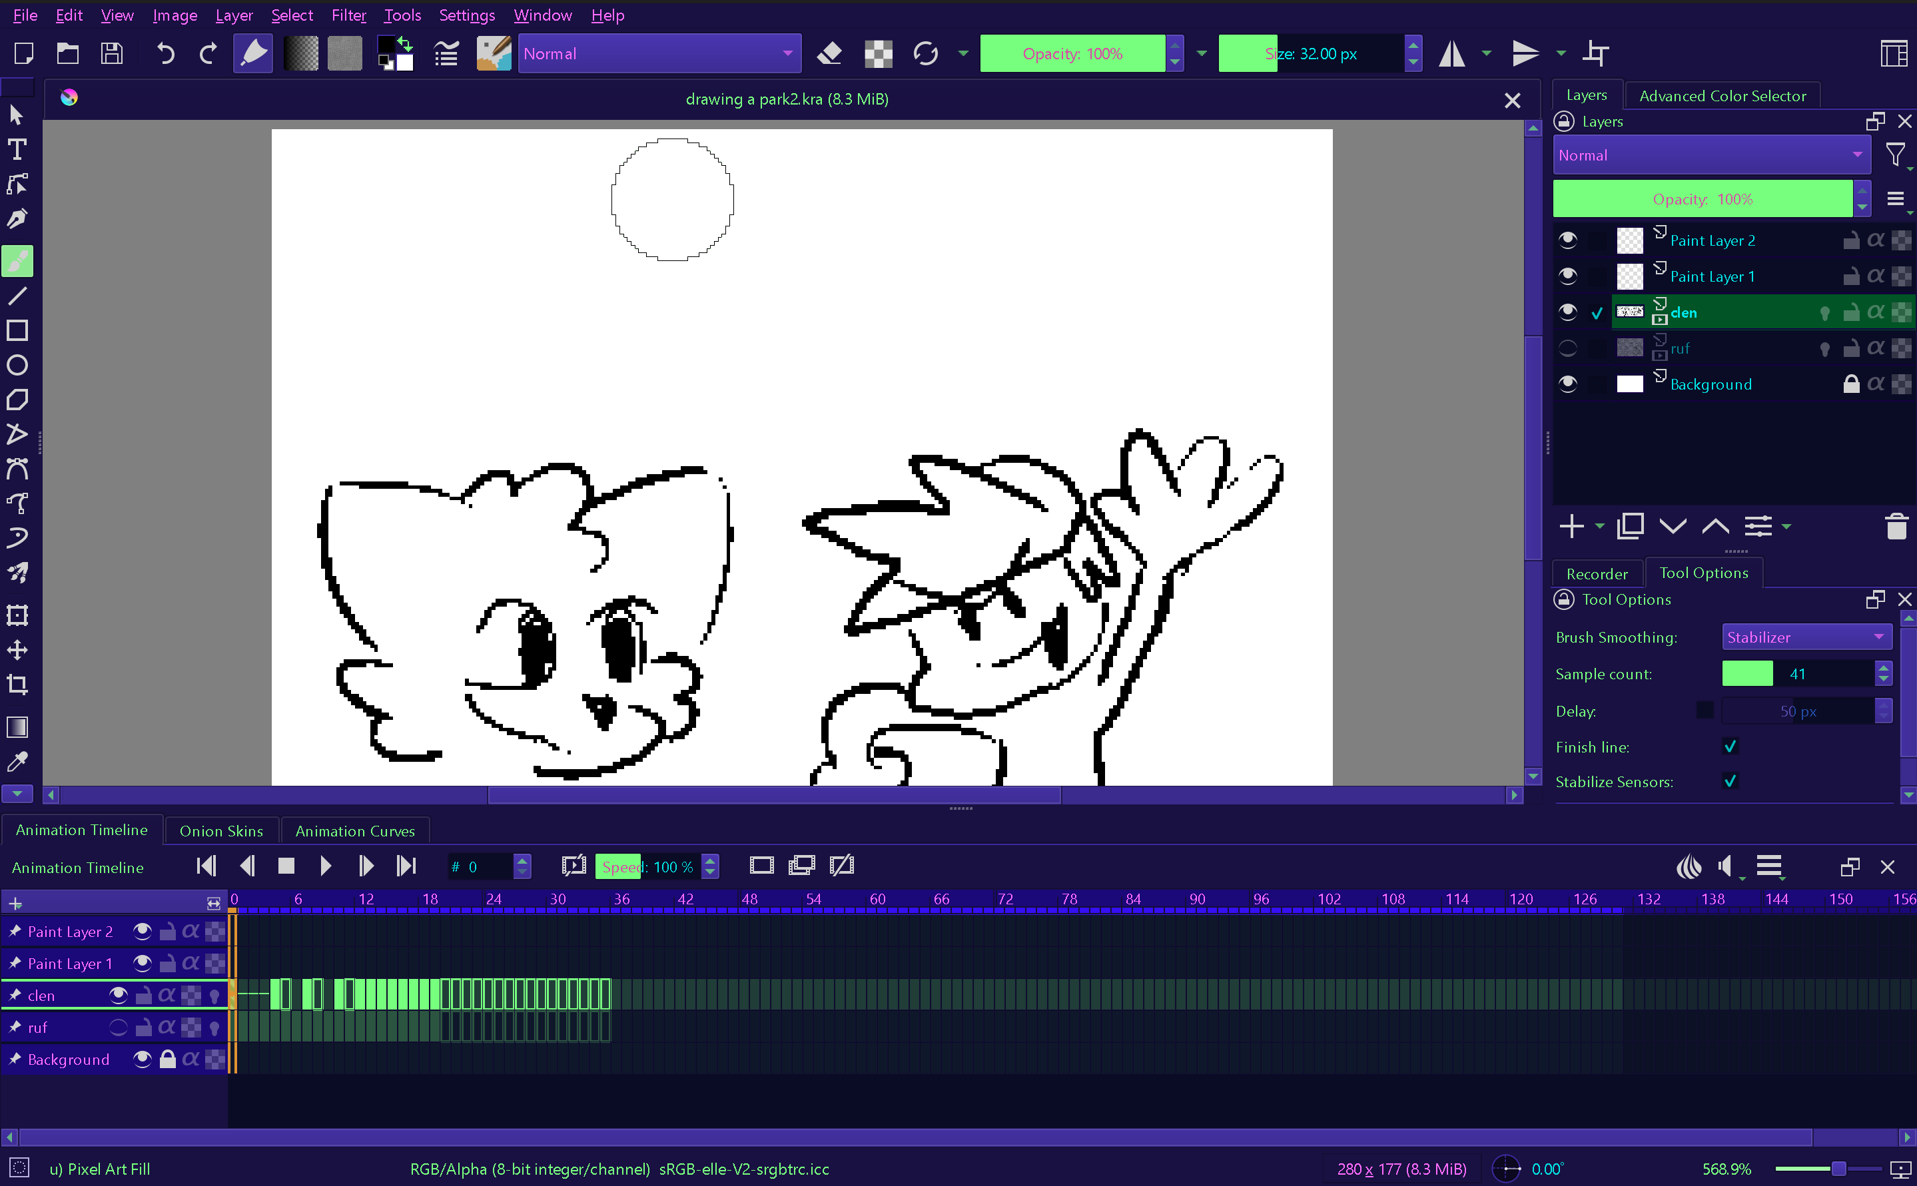Viewport: 1917px width, 1186px height.
Task: Switch to the Onion Skins tab
Action: coord(221,830)
